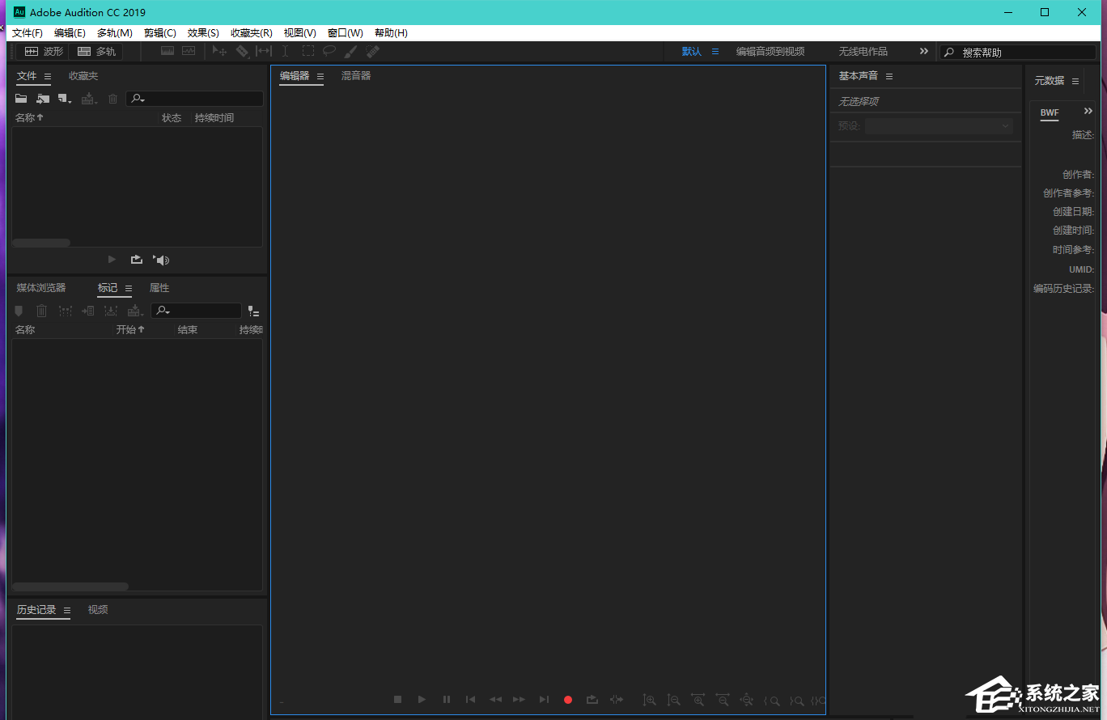1107x720 pixels.
Task: Select the Time Selection tool
Action: [x=286, y=51]
